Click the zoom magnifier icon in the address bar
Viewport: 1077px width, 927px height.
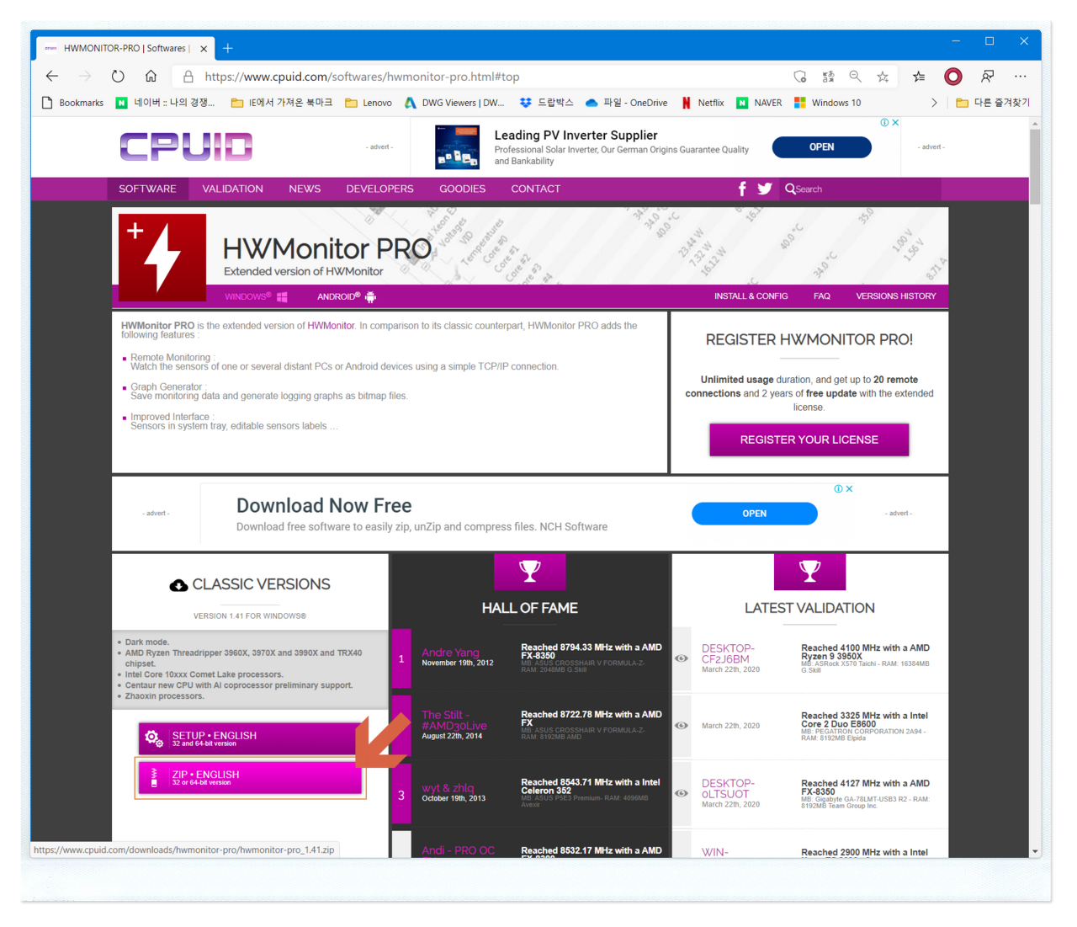pos(855,77)
